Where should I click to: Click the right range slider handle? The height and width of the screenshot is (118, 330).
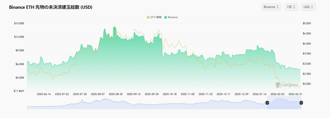coord(301,102)
